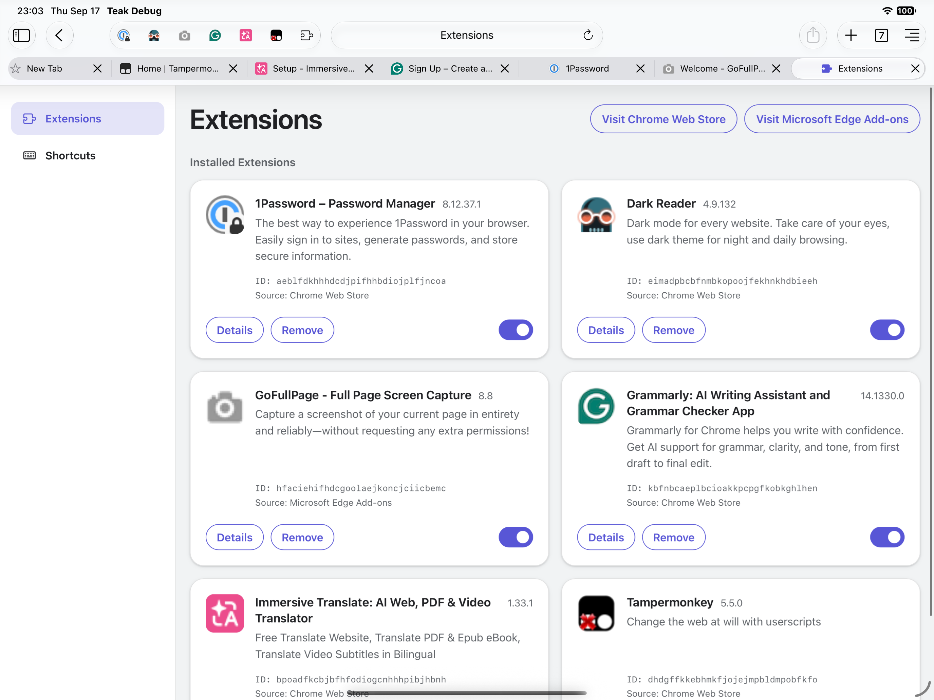Open extensions puzzle toolbar icon
Image resolution: width=934 pixels, height=700 pixels.
pos(306,36)
